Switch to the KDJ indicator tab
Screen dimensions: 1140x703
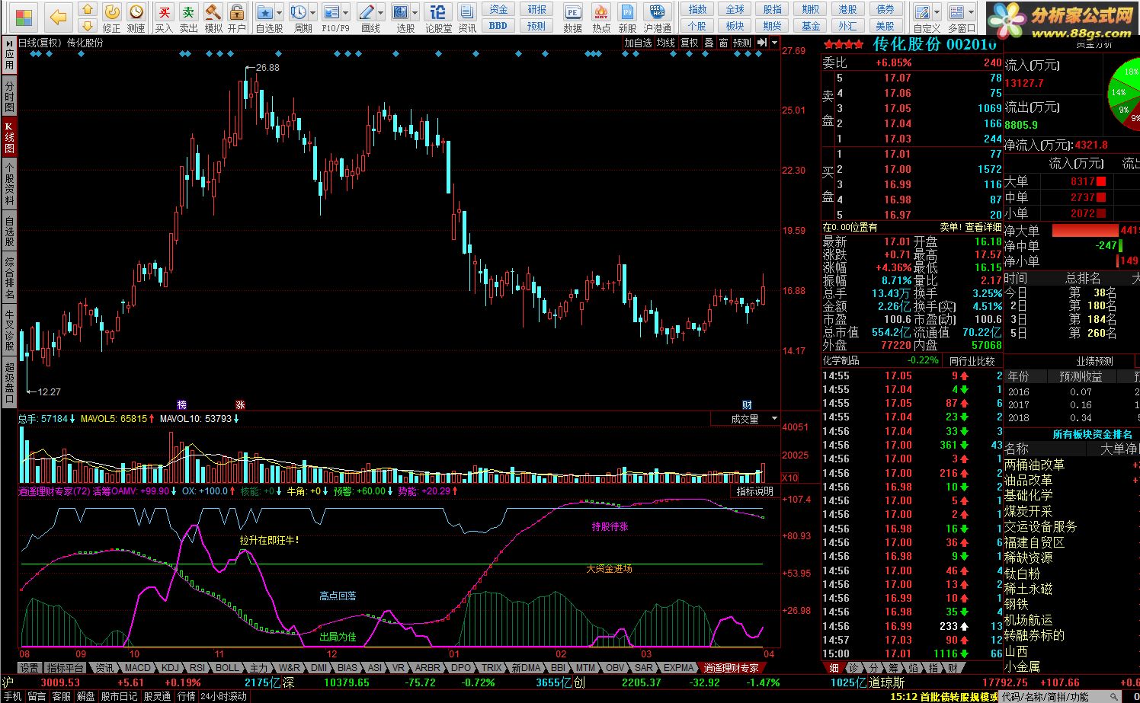pos(170,667)
